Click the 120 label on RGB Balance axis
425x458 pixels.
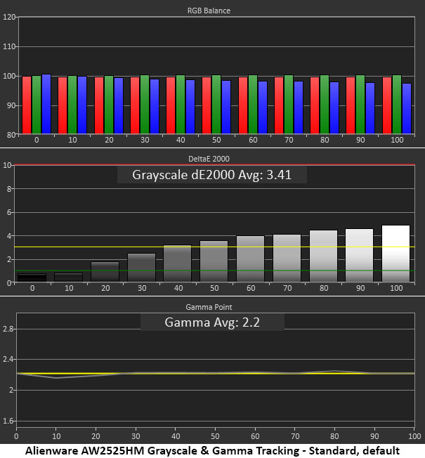click(8, 17)
